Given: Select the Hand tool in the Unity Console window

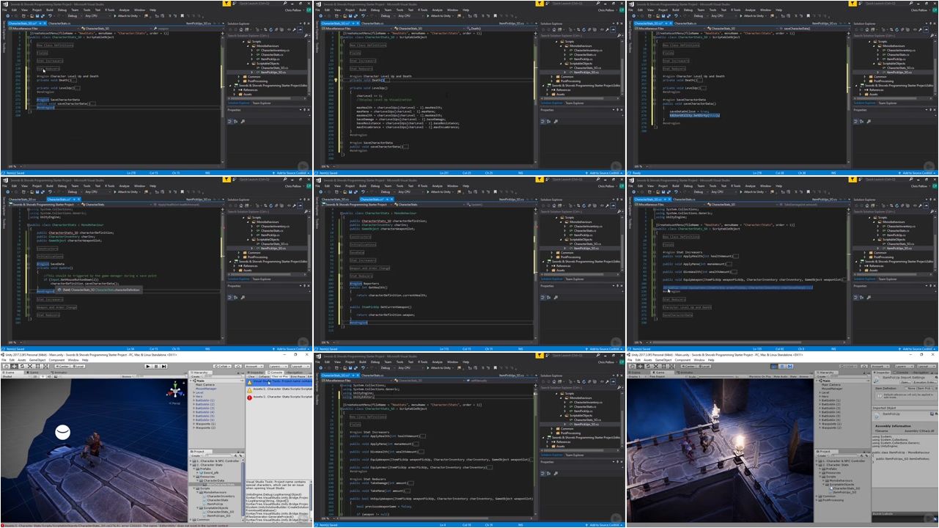Looking at the screenshot, I should click(7, 366).
